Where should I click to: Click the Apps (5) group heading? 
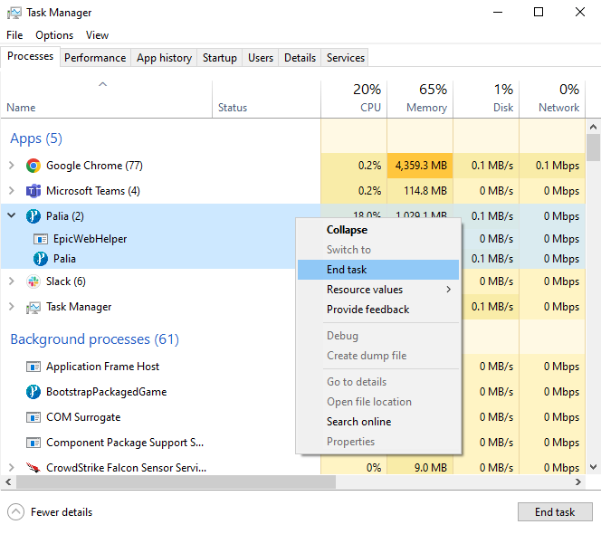click(x=36, y=138)
